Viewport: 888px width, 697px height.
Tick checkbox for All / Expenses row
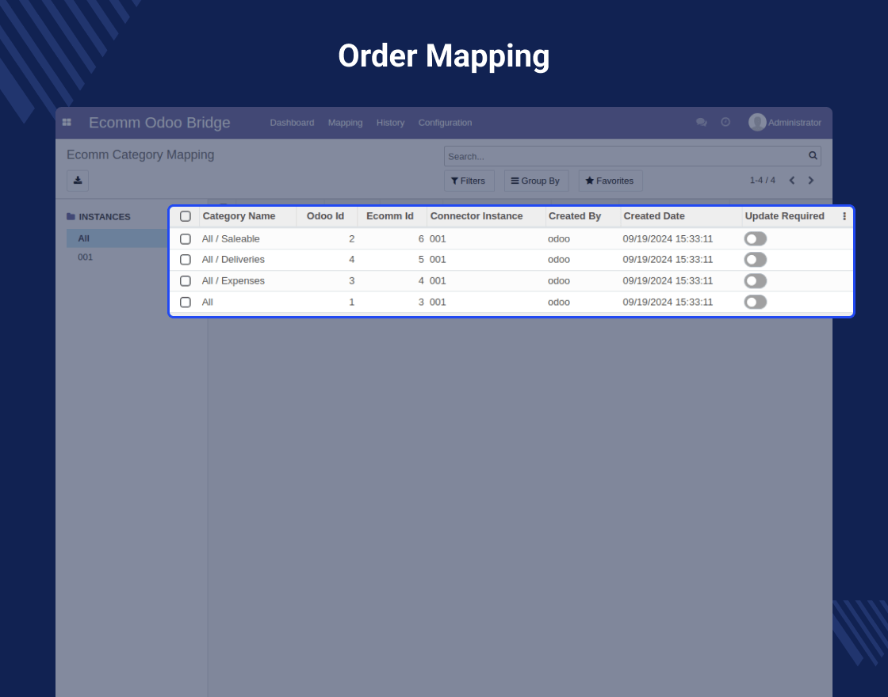tap(186, 281)
